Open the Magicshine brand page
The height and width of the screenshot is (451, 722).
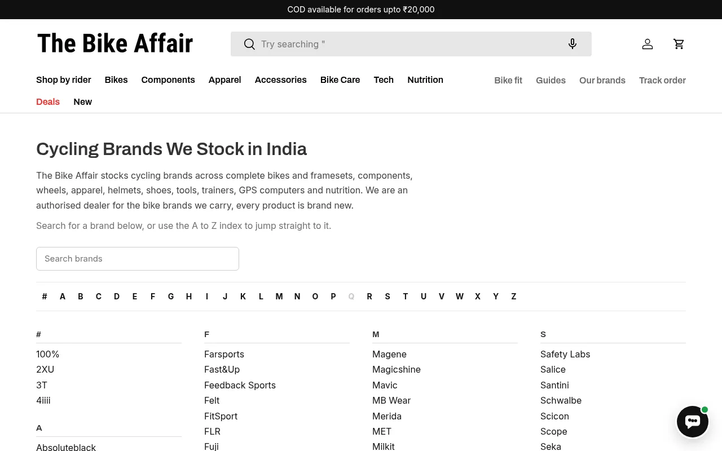[x=397, y=370]
